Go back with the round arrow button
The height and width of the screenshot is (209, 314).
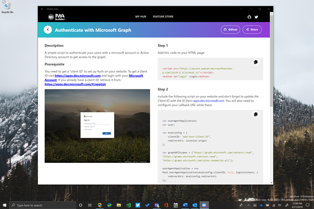(x=48, y=30)
